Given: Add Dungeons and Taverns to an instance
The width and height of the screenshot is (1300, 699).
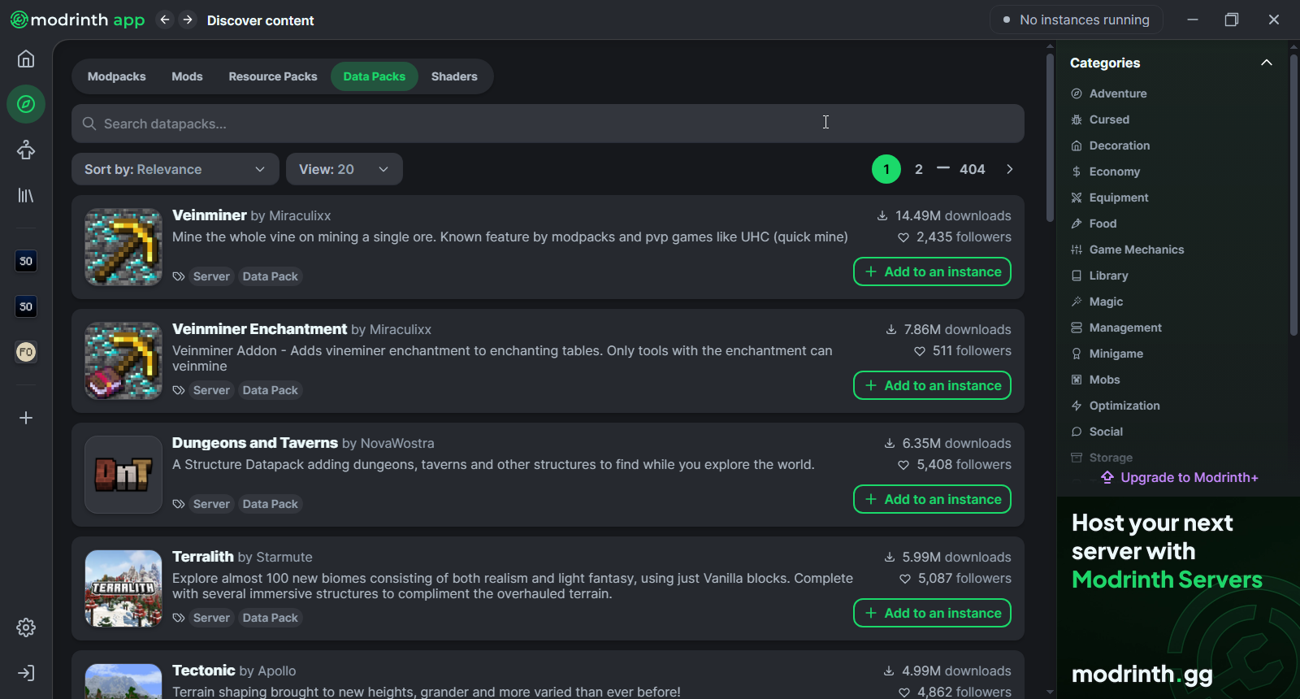Looking at the screenshot, I should [932, 499].
